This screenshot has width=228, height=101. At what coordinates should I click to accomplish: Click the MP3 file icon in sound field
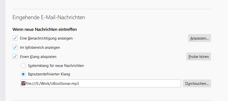[23, 83]
